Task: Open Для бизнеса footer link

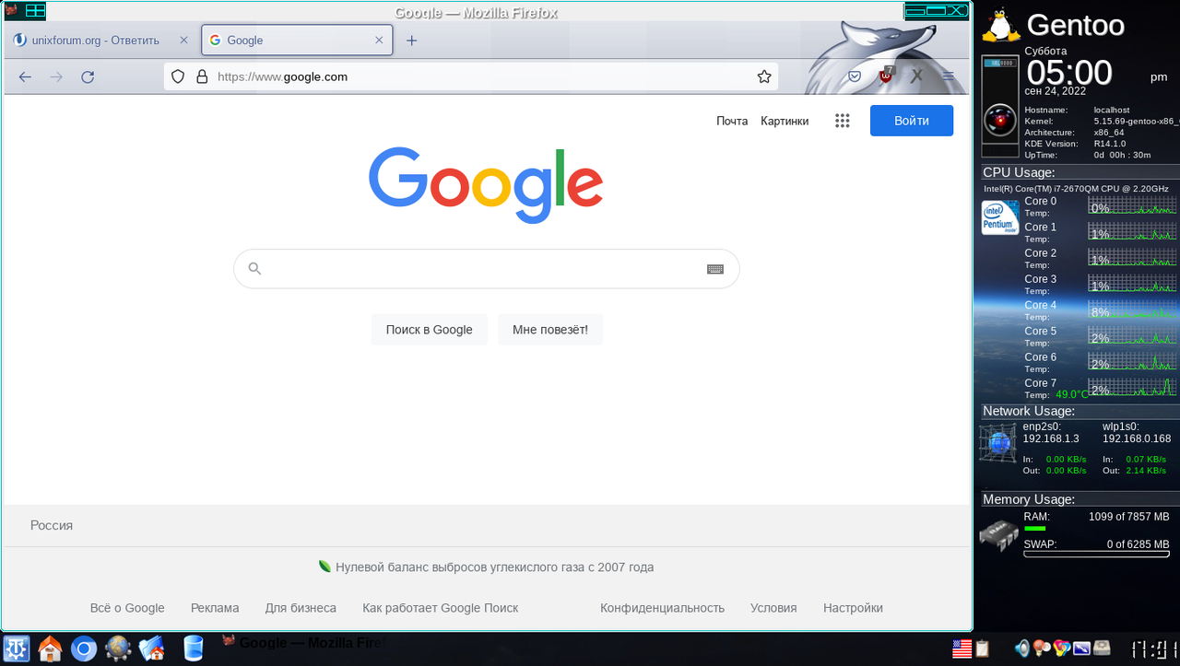Action: pos(301,608)
